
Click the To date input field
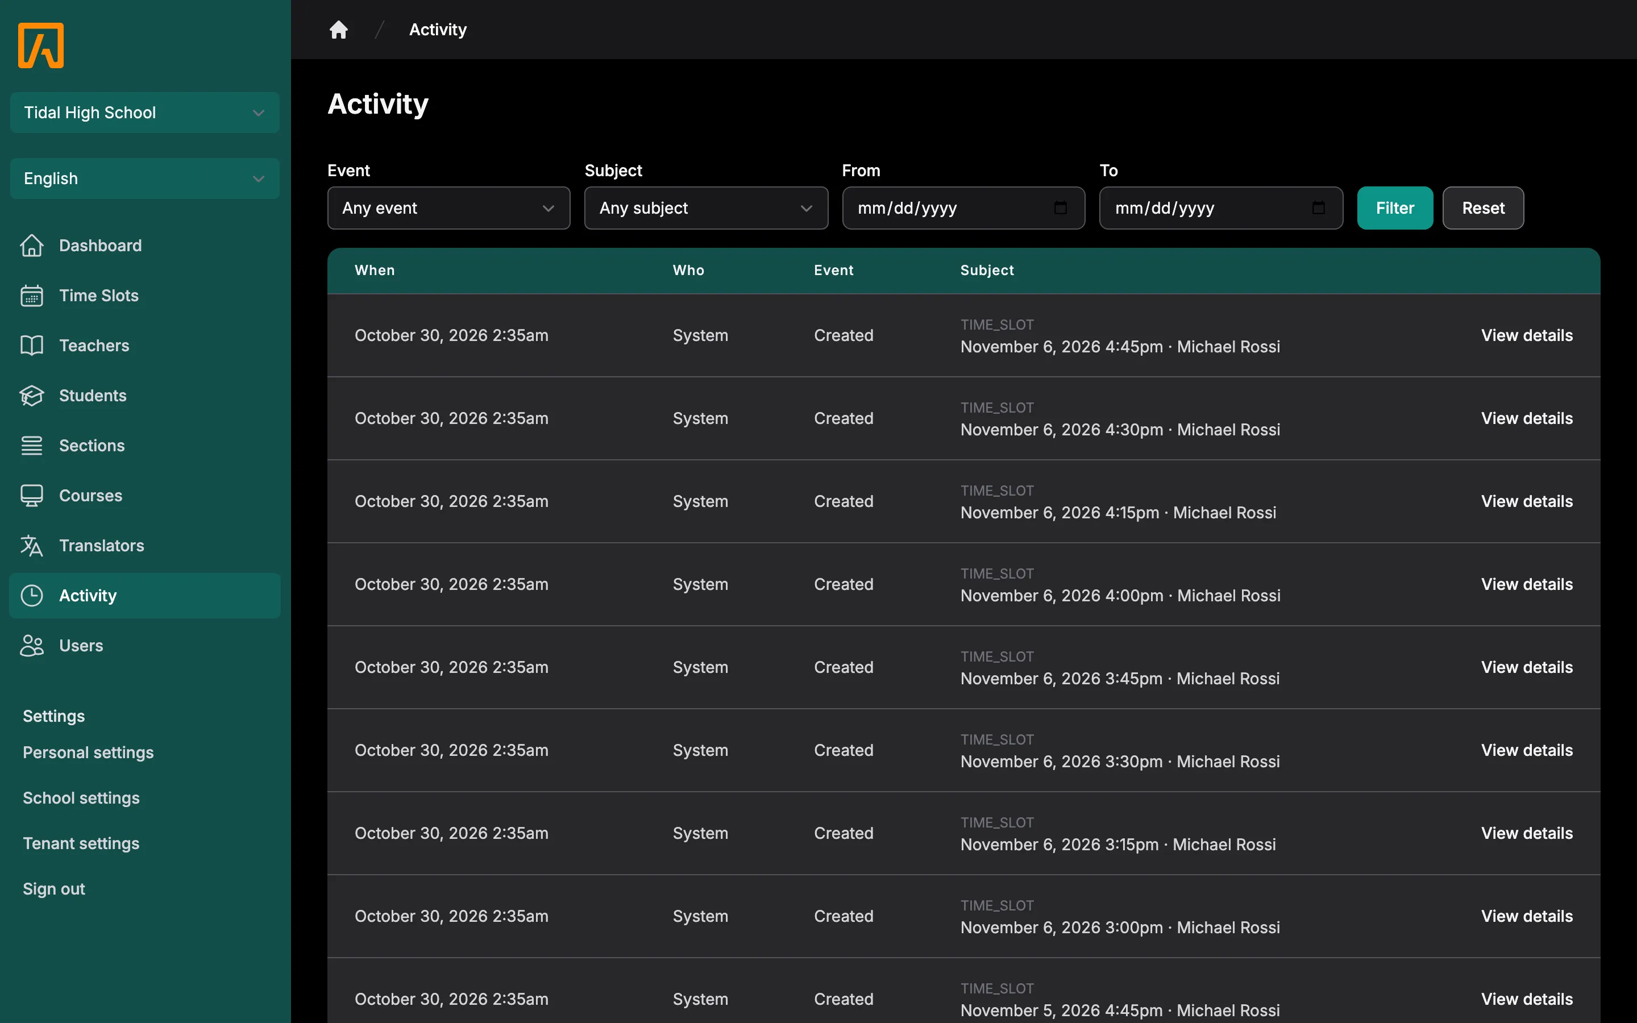coord(1221,207)
